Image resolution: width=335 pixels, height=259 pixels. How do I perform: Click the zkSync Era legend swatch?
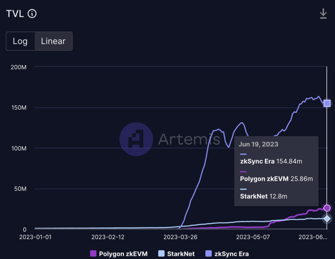tap(209, 254)
